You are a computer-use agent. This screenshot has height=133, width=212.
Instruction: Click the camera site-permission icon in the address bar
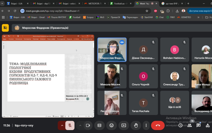point(23,11)
